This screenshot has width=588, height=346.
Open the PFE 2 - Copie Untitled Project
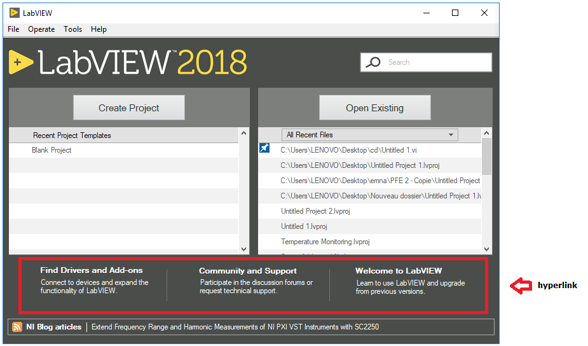380,181
